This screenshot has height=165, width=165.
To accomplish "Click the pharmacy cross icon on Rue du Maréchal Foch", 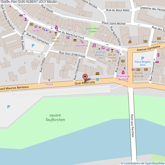I will pos(56,27).
